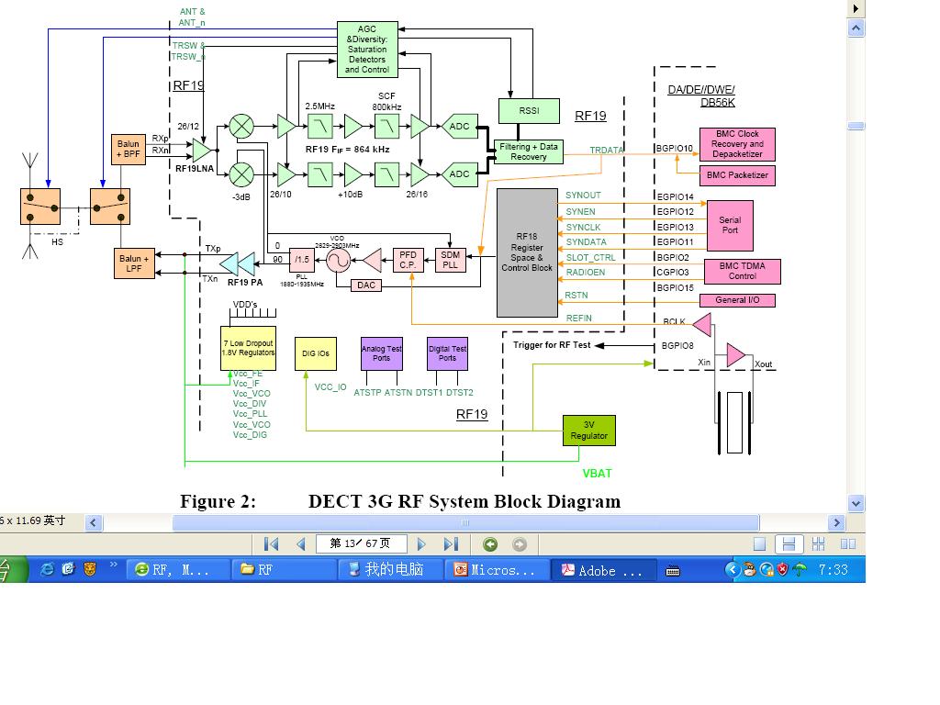
Task: Click the black arrow above the vertical scrollbar
Action: point(856,8)
